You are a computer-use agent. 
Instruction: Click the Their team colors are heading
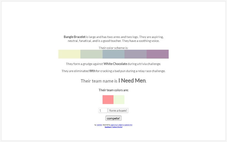[113, 90]
